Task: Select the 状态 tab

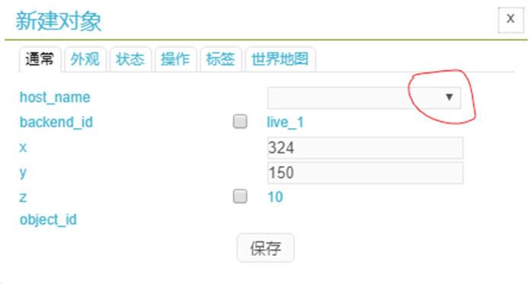Action: pos(130,59)
